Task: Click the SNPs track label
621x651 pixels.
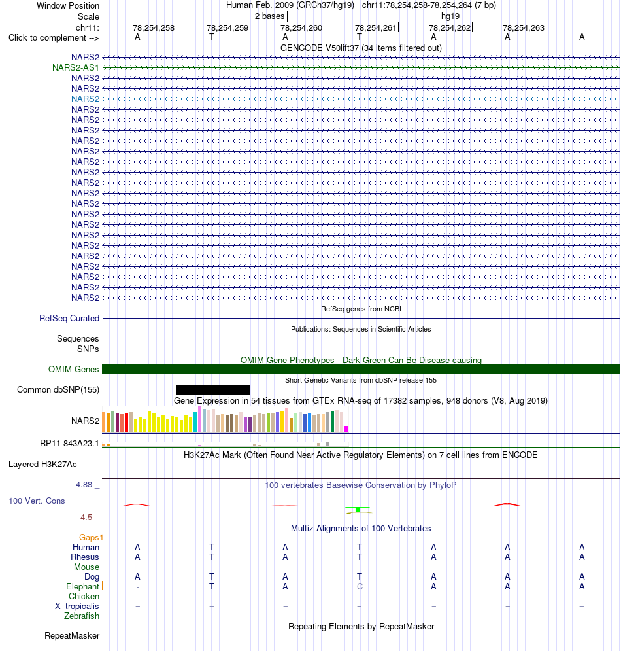Action: pos(88,349)
